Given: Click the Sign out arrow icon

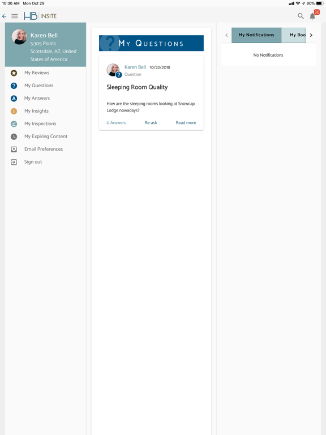Looking at the screenshot, I should pyautogui.click(x=14, y=162).
